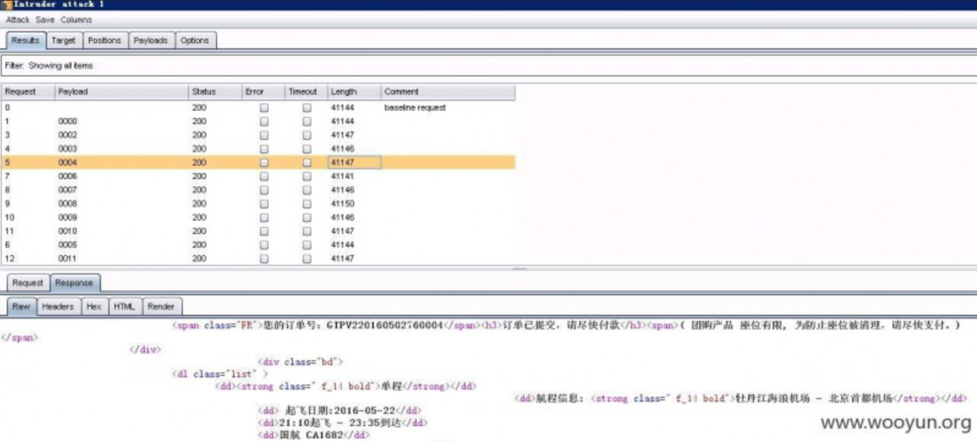Select the row with payload 0002

[258, 135]
